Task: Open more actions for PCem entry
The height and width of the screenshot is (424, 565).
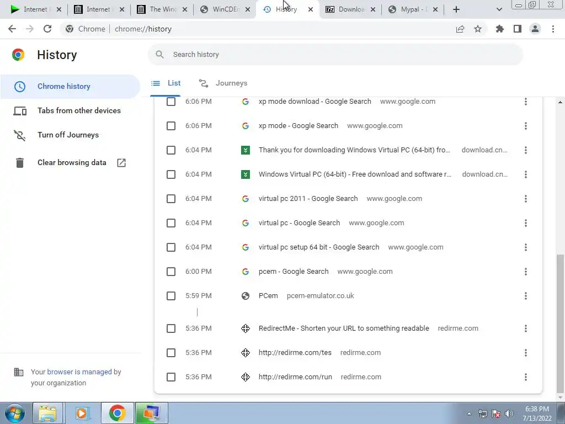Action: pos(526,296)
